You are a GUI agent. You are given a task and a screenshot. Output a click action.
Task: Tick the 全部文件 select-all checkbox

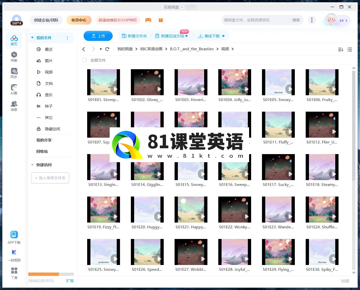(x=84, y=60)
